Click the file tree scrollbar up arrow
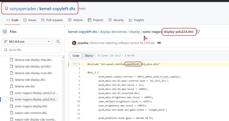This screenshot has width=229, height=121. (x=63, y=57)
